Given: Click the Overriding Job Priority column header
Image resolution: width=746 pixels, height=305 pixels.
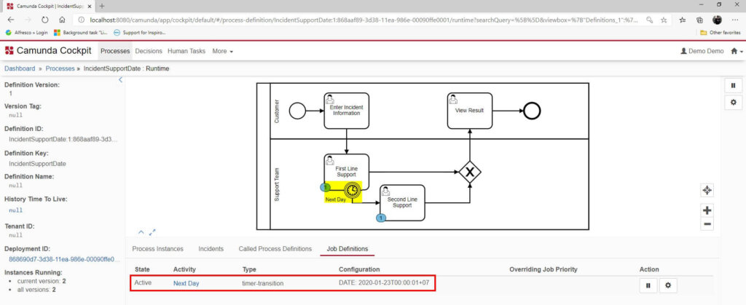Looking at the screenshot, I should coord(543,269).
